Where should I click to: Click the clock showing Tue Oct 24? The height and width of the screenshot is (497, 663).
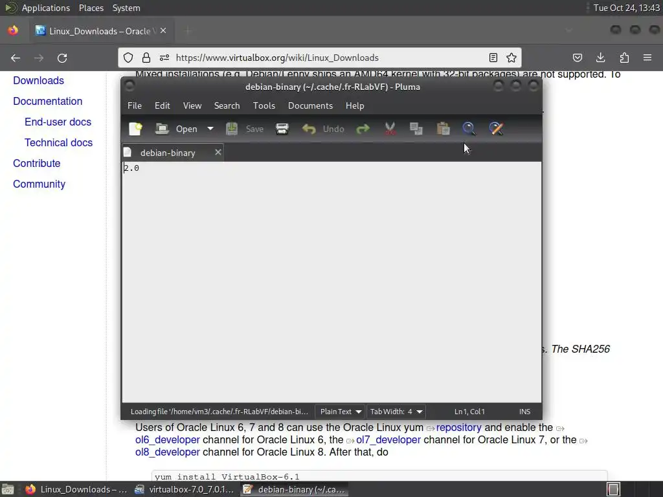pos(626,8)
